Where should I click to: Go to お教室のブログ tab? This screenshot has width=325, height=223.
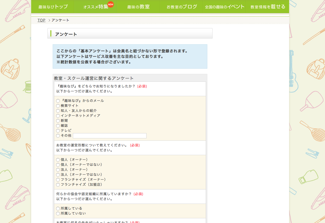pyautogui.click(x=182, y=7)
